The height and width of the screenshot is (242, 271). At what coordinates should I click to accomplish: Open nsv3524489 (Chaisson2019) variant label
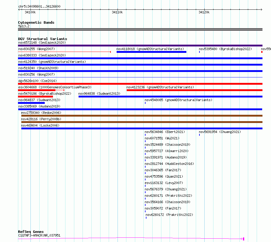tap(167, 145)
